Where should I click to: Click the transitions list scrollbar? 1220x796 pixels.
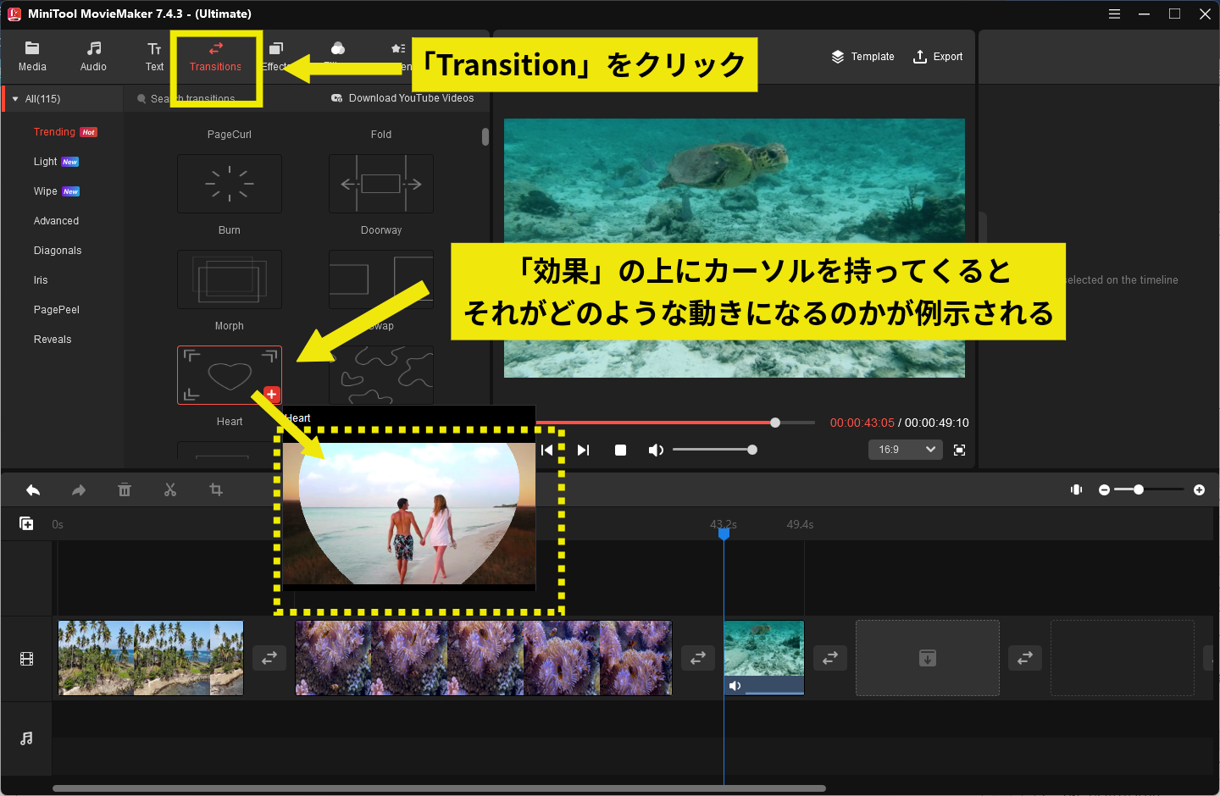point(485,136)
